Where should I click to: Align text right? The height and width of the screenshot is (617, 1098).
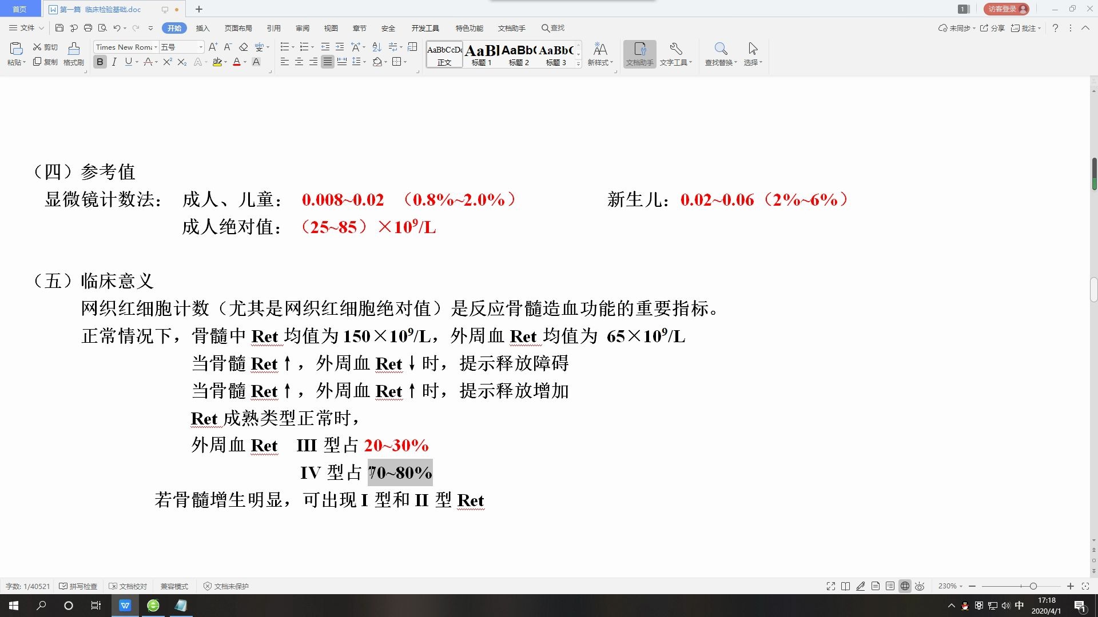(313, 62)
